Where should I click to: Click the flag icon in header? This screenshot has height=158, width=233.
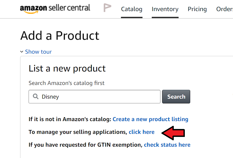point(107,8)
